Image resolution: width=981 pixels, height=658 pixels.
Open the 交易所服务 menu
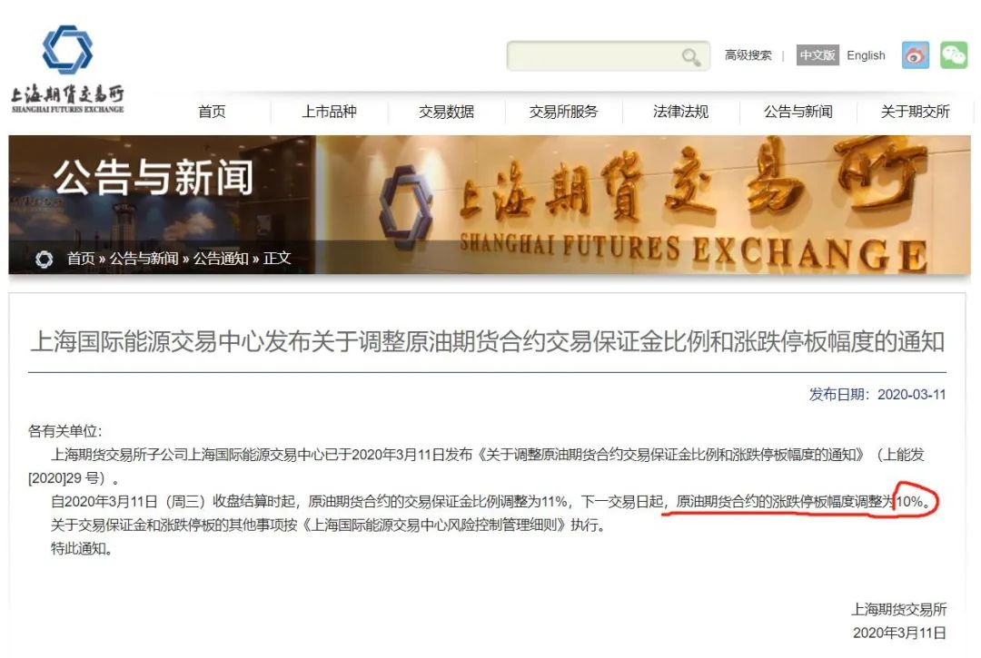pos(564,112)
